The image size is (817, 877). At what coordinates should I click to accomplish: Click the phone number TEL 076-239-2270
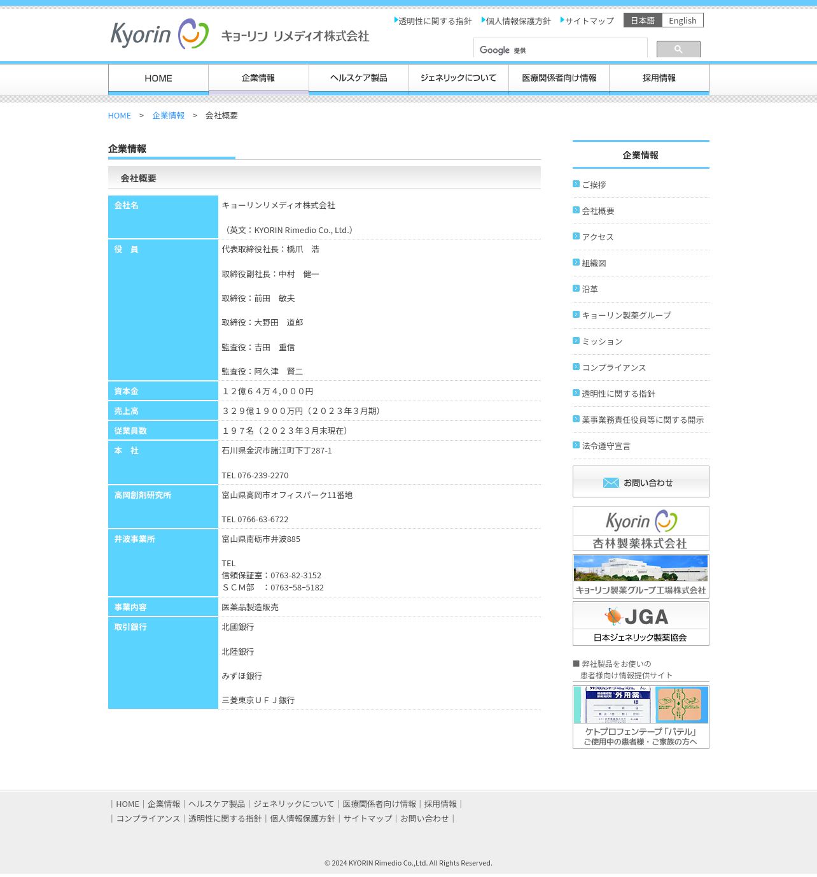(x=255, y=475)
